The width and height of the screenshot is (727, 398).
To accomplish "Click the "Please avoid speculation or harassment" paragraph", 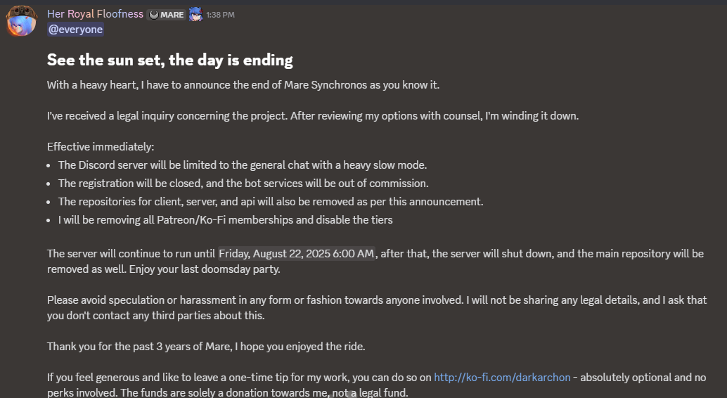I will point(376,300).
